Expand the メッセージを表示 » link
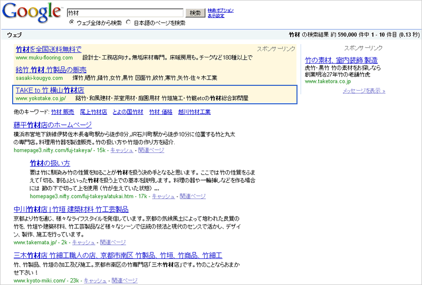Screen dimensions: 422x285 [x=364, y=91]
